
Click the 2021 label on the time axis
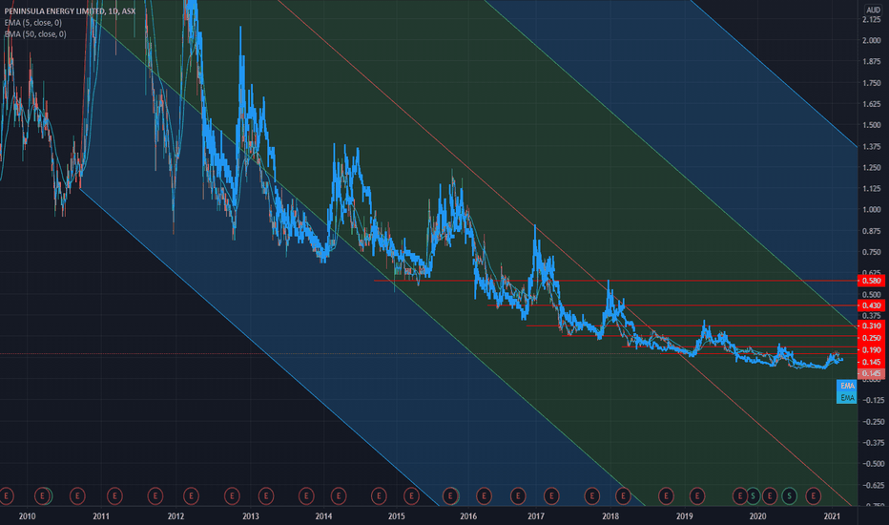tap(832, 515)
